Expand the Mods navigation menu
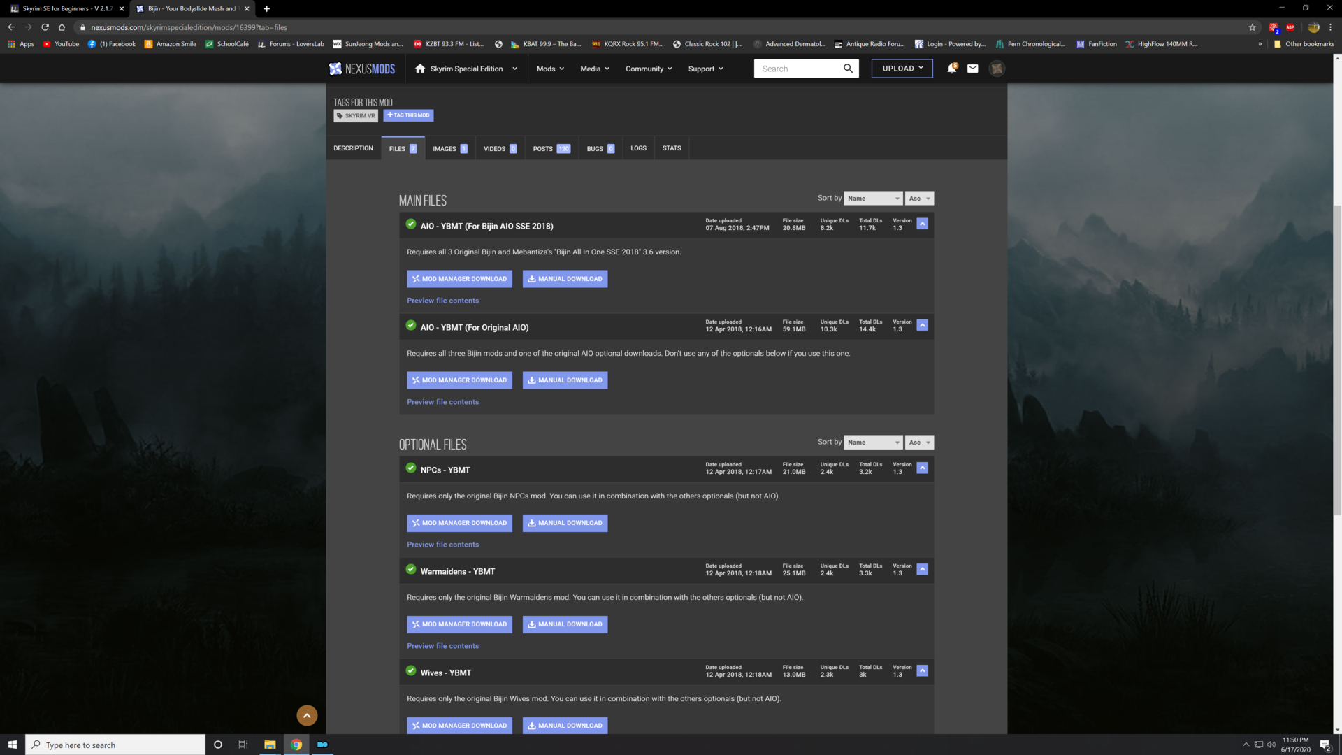This screenshot has width=1342, height=755. tap(550, 69)
